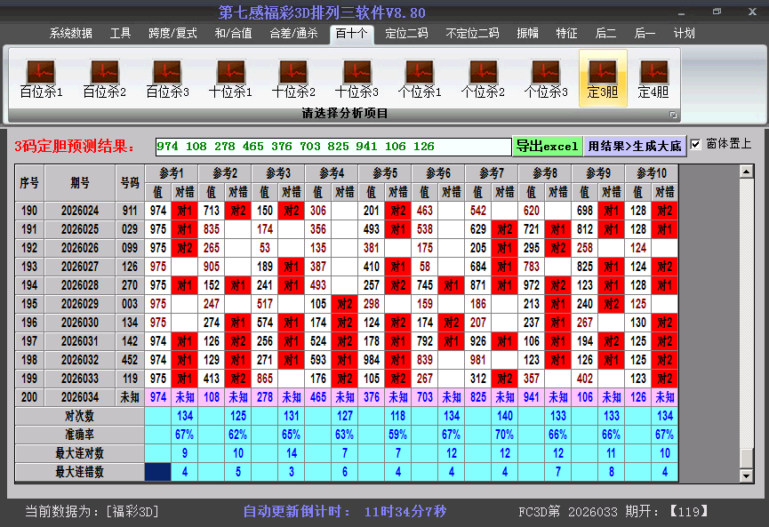Screen dimensions: 769x527
Task: Click the 导出excel button
Action: pos(547,146)
